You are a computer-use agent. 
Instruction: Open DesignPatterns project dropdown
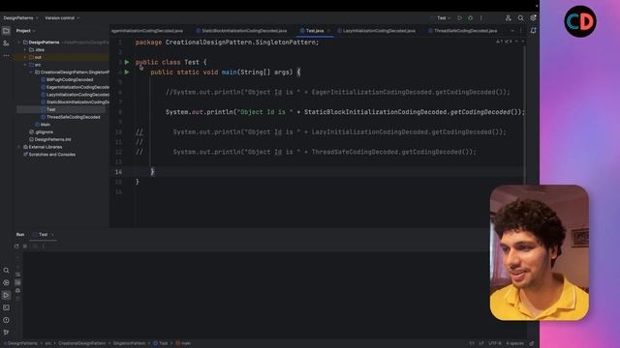(20, 18)
